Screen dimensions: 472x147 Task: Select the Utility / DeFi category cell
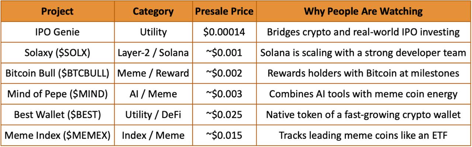[x=153, y=115]
